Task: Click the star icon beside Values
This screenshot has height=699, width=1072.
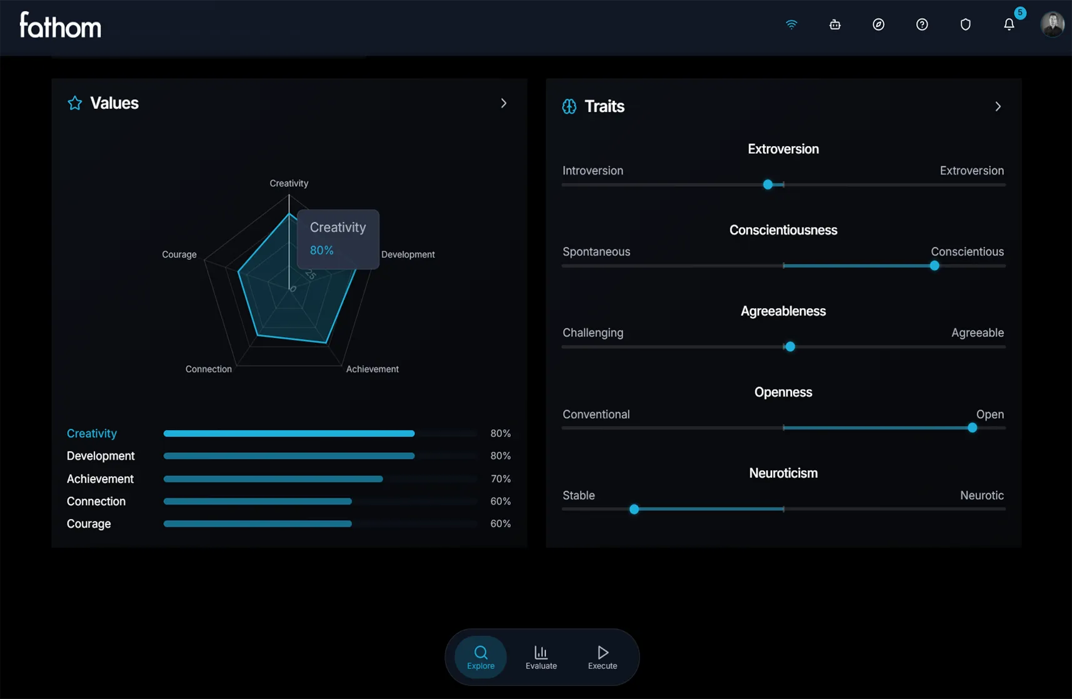Action: 74,103
